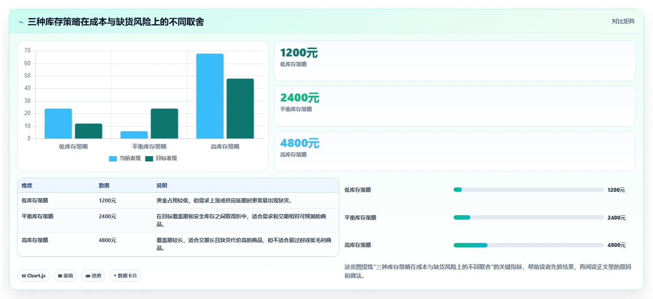
Task: Click the 当前表现 bar for 高库存策略
Action: tap(210, 96)
